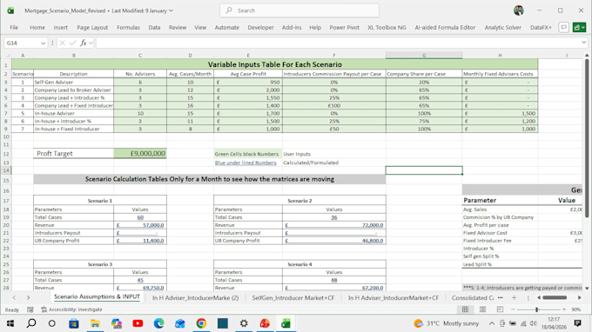Open the Page Layout tab

point(92,28)
